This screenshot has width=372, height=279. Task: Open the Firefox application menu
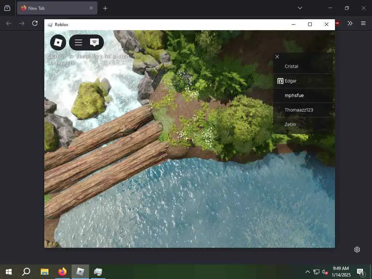[363, 23]
